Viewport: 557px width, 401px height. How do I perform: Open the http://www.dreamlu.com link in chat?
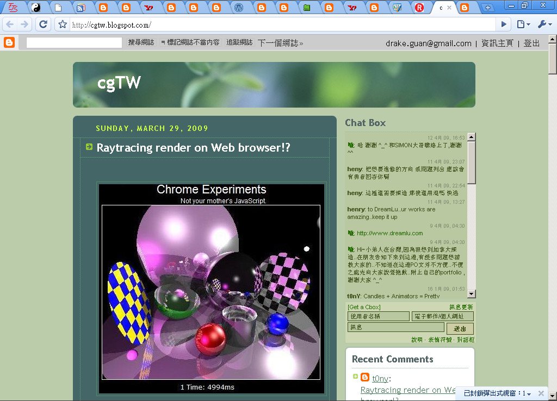tap(389, 233)
